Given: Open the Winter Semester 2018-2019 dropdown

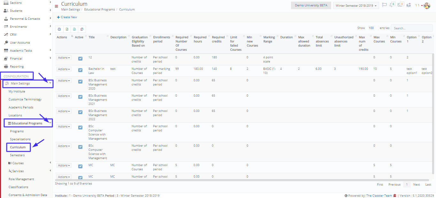Looking at the screenshot, I should click(x=356, y=6).
